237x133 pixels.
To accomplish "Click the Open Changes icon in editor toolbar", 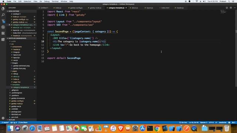I will 227,8.
